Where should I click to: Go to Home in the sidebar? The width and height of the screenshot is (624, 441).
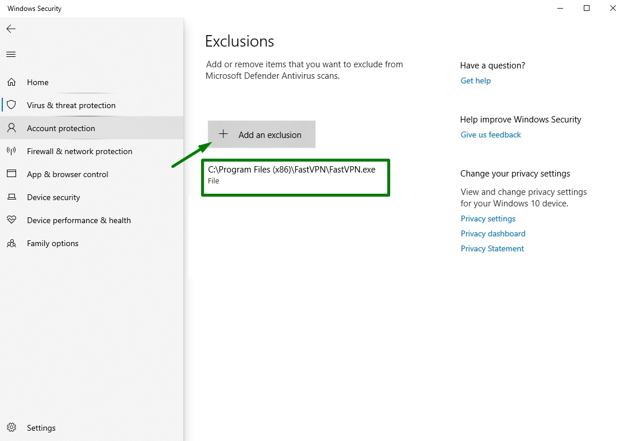point(91,82)
